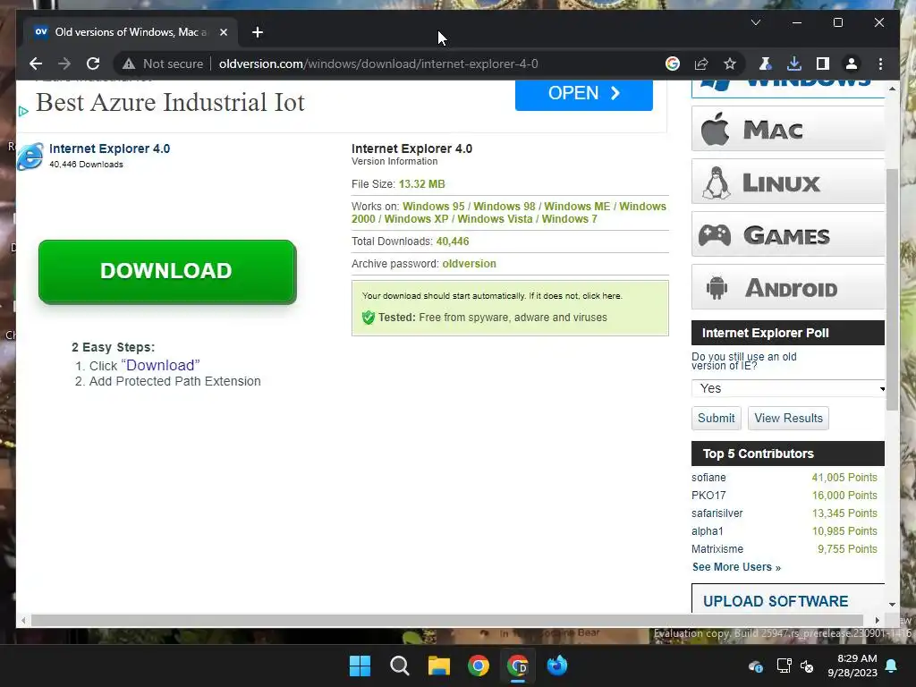Screen dimensions: 916x687
Task: Open Chrome Dev taskbar icon
Action: tap(518, 666)
